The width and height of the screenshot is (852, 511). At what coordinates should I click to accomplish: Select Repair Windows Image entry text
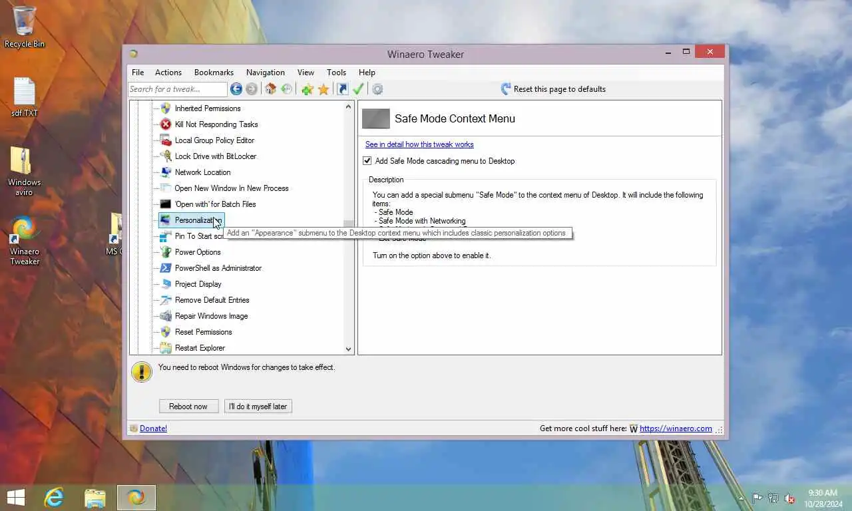tap(211, 316)
